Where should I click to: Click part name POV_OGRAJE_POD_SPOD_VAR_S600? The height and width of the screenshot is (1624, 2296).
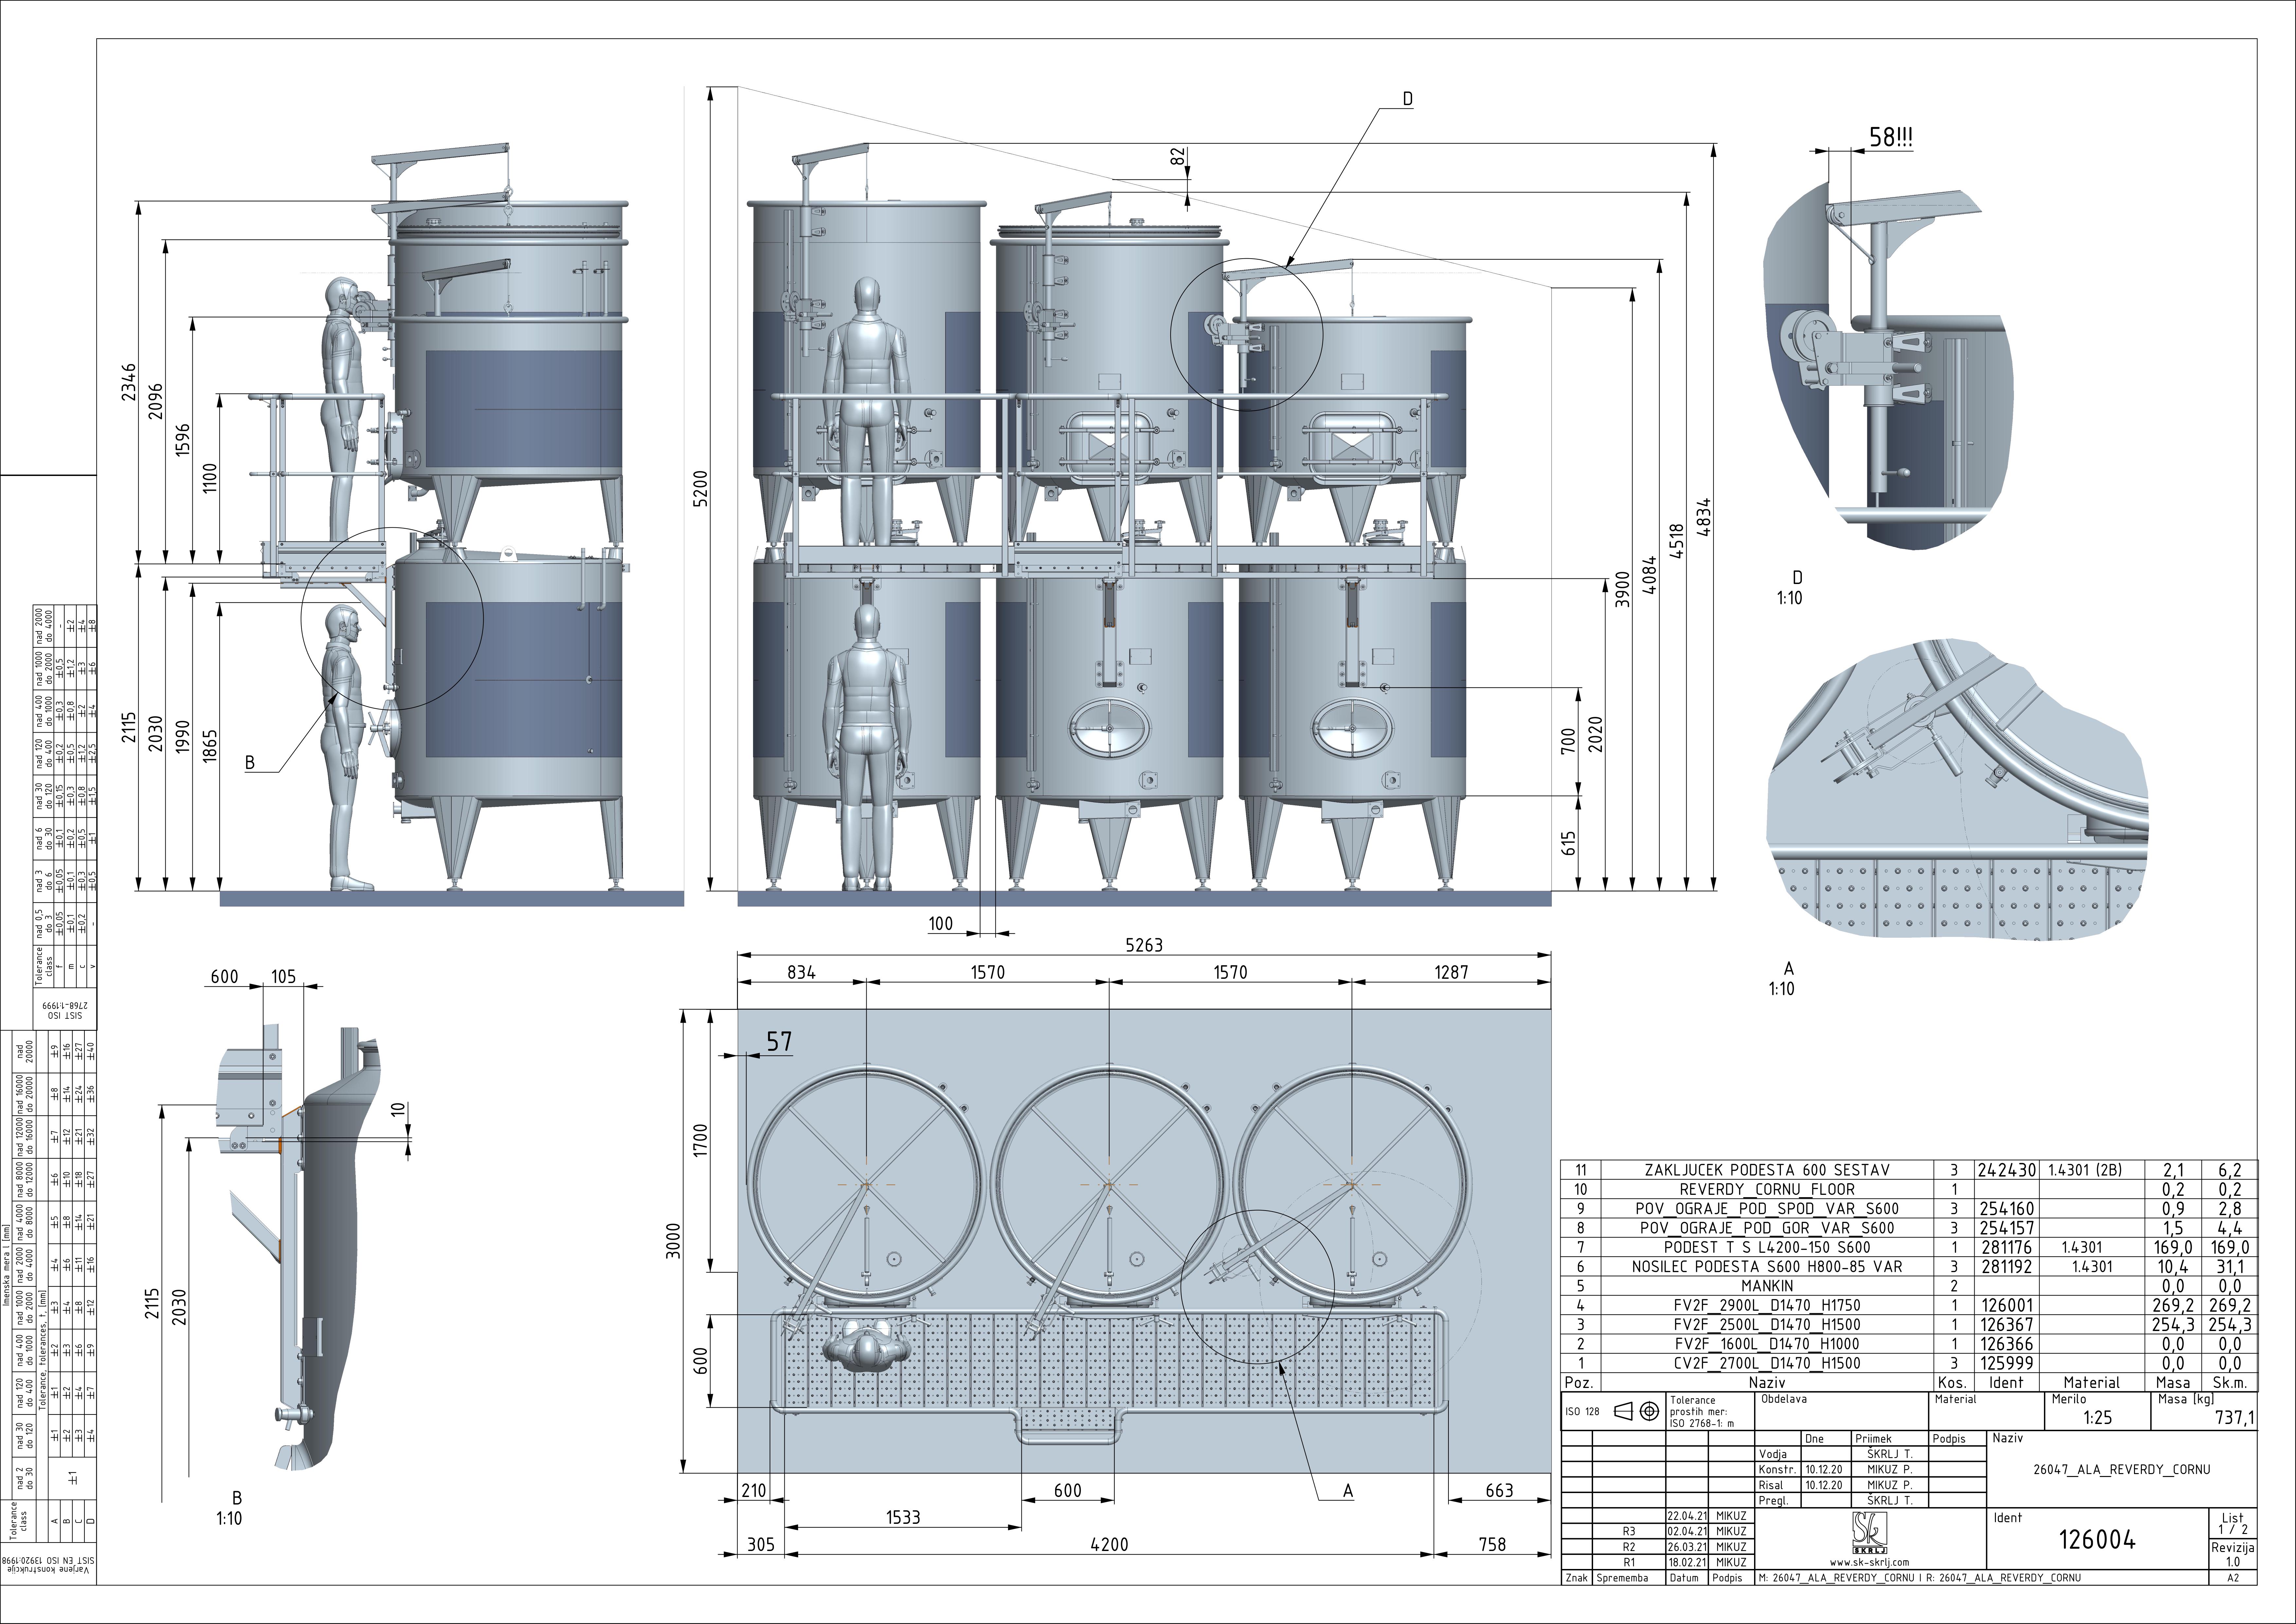point(1767,1209)
